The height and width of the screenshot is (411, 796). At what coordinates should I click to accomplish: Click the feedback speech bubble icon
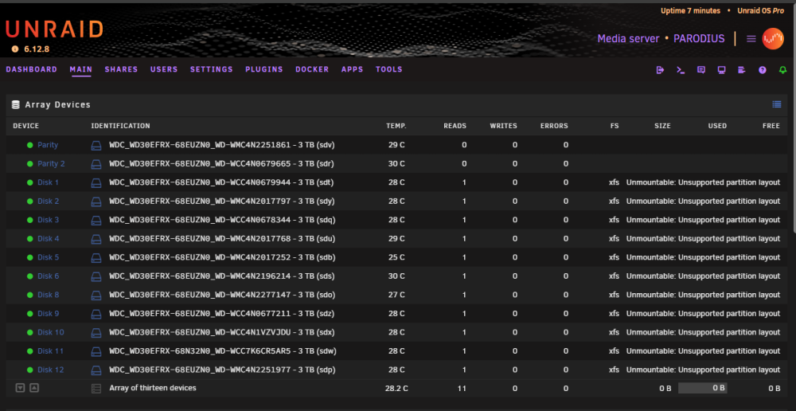701,70
